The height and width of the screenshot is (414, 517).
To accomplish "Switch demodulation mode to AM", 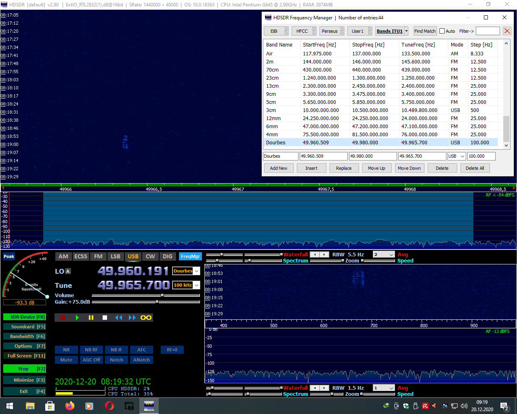I will click(x=63, y=256).
